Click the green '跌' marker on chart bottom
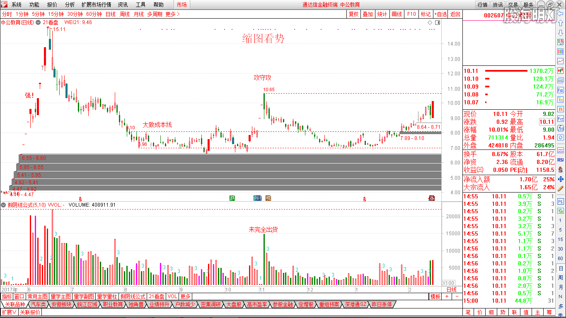This screenshot has height=318, width=566. click(232, 198)
